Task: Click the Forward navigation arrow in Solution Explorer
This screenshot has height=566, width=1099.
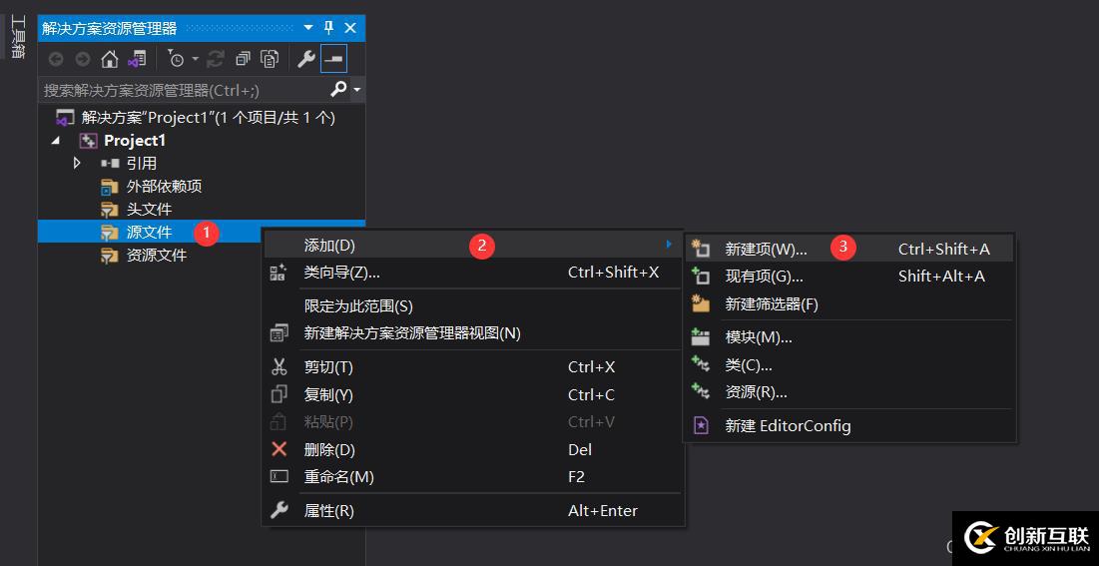Action: pyautogui.click(x=82, y=60)
